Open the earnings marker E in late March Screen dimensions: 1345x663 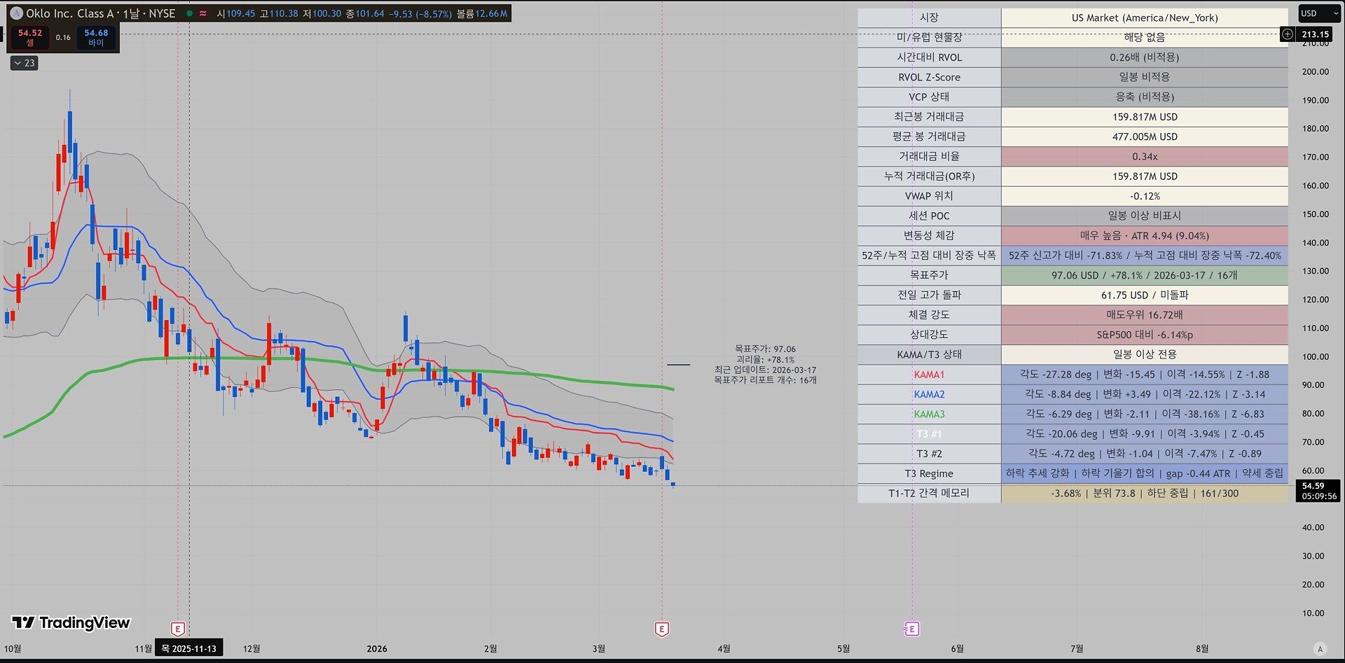[661, 629]
